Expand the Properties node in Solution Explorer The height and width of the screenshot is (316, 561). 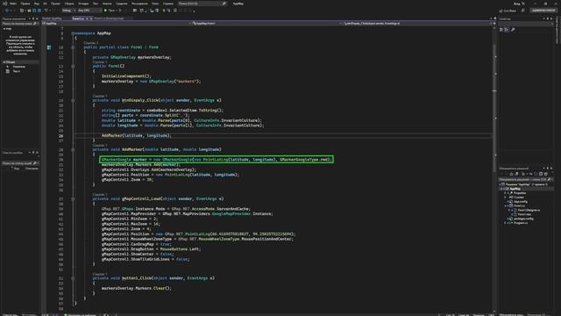coord(505,193)
